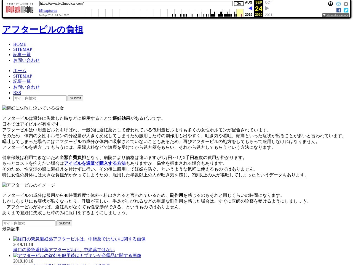Share capture on Twitter
The width and height of the screenshot is (353, 265).
(346, 10)
